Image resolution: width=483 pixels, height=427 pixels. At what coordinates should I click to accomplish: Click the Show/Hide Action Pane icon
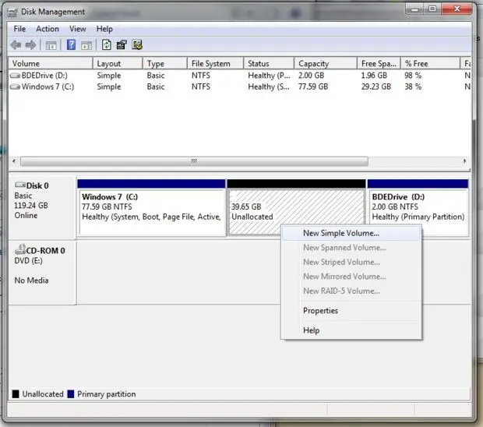[x=86, y=46]
